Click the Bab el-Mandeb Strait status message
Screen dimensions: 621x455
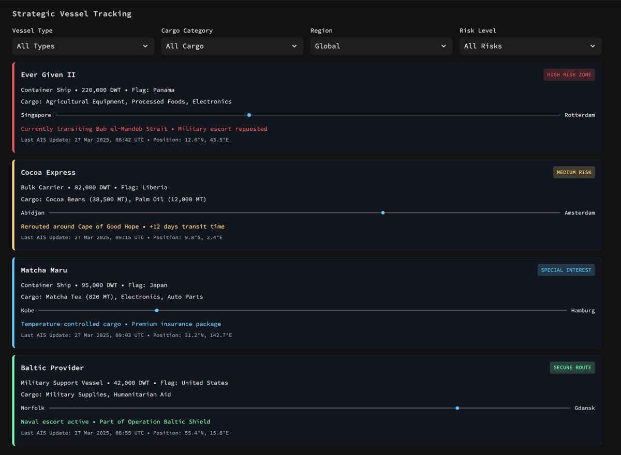[144, 129]
